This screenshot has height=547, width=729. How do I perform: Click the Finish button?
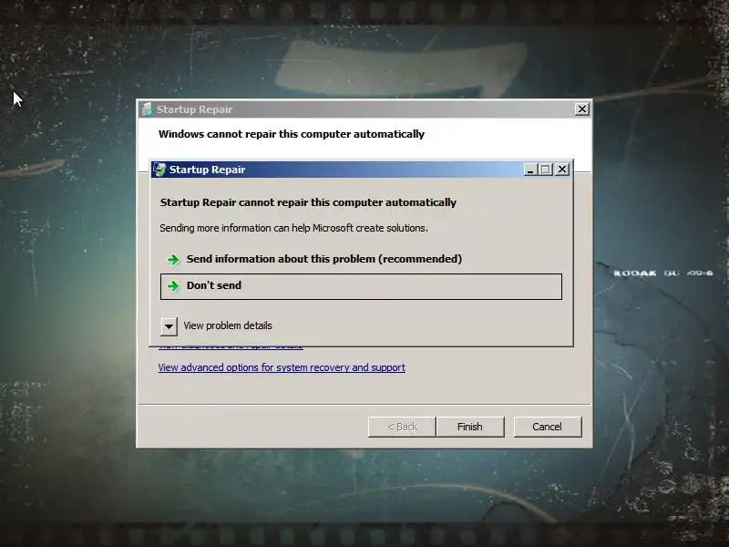click(470, 427)
